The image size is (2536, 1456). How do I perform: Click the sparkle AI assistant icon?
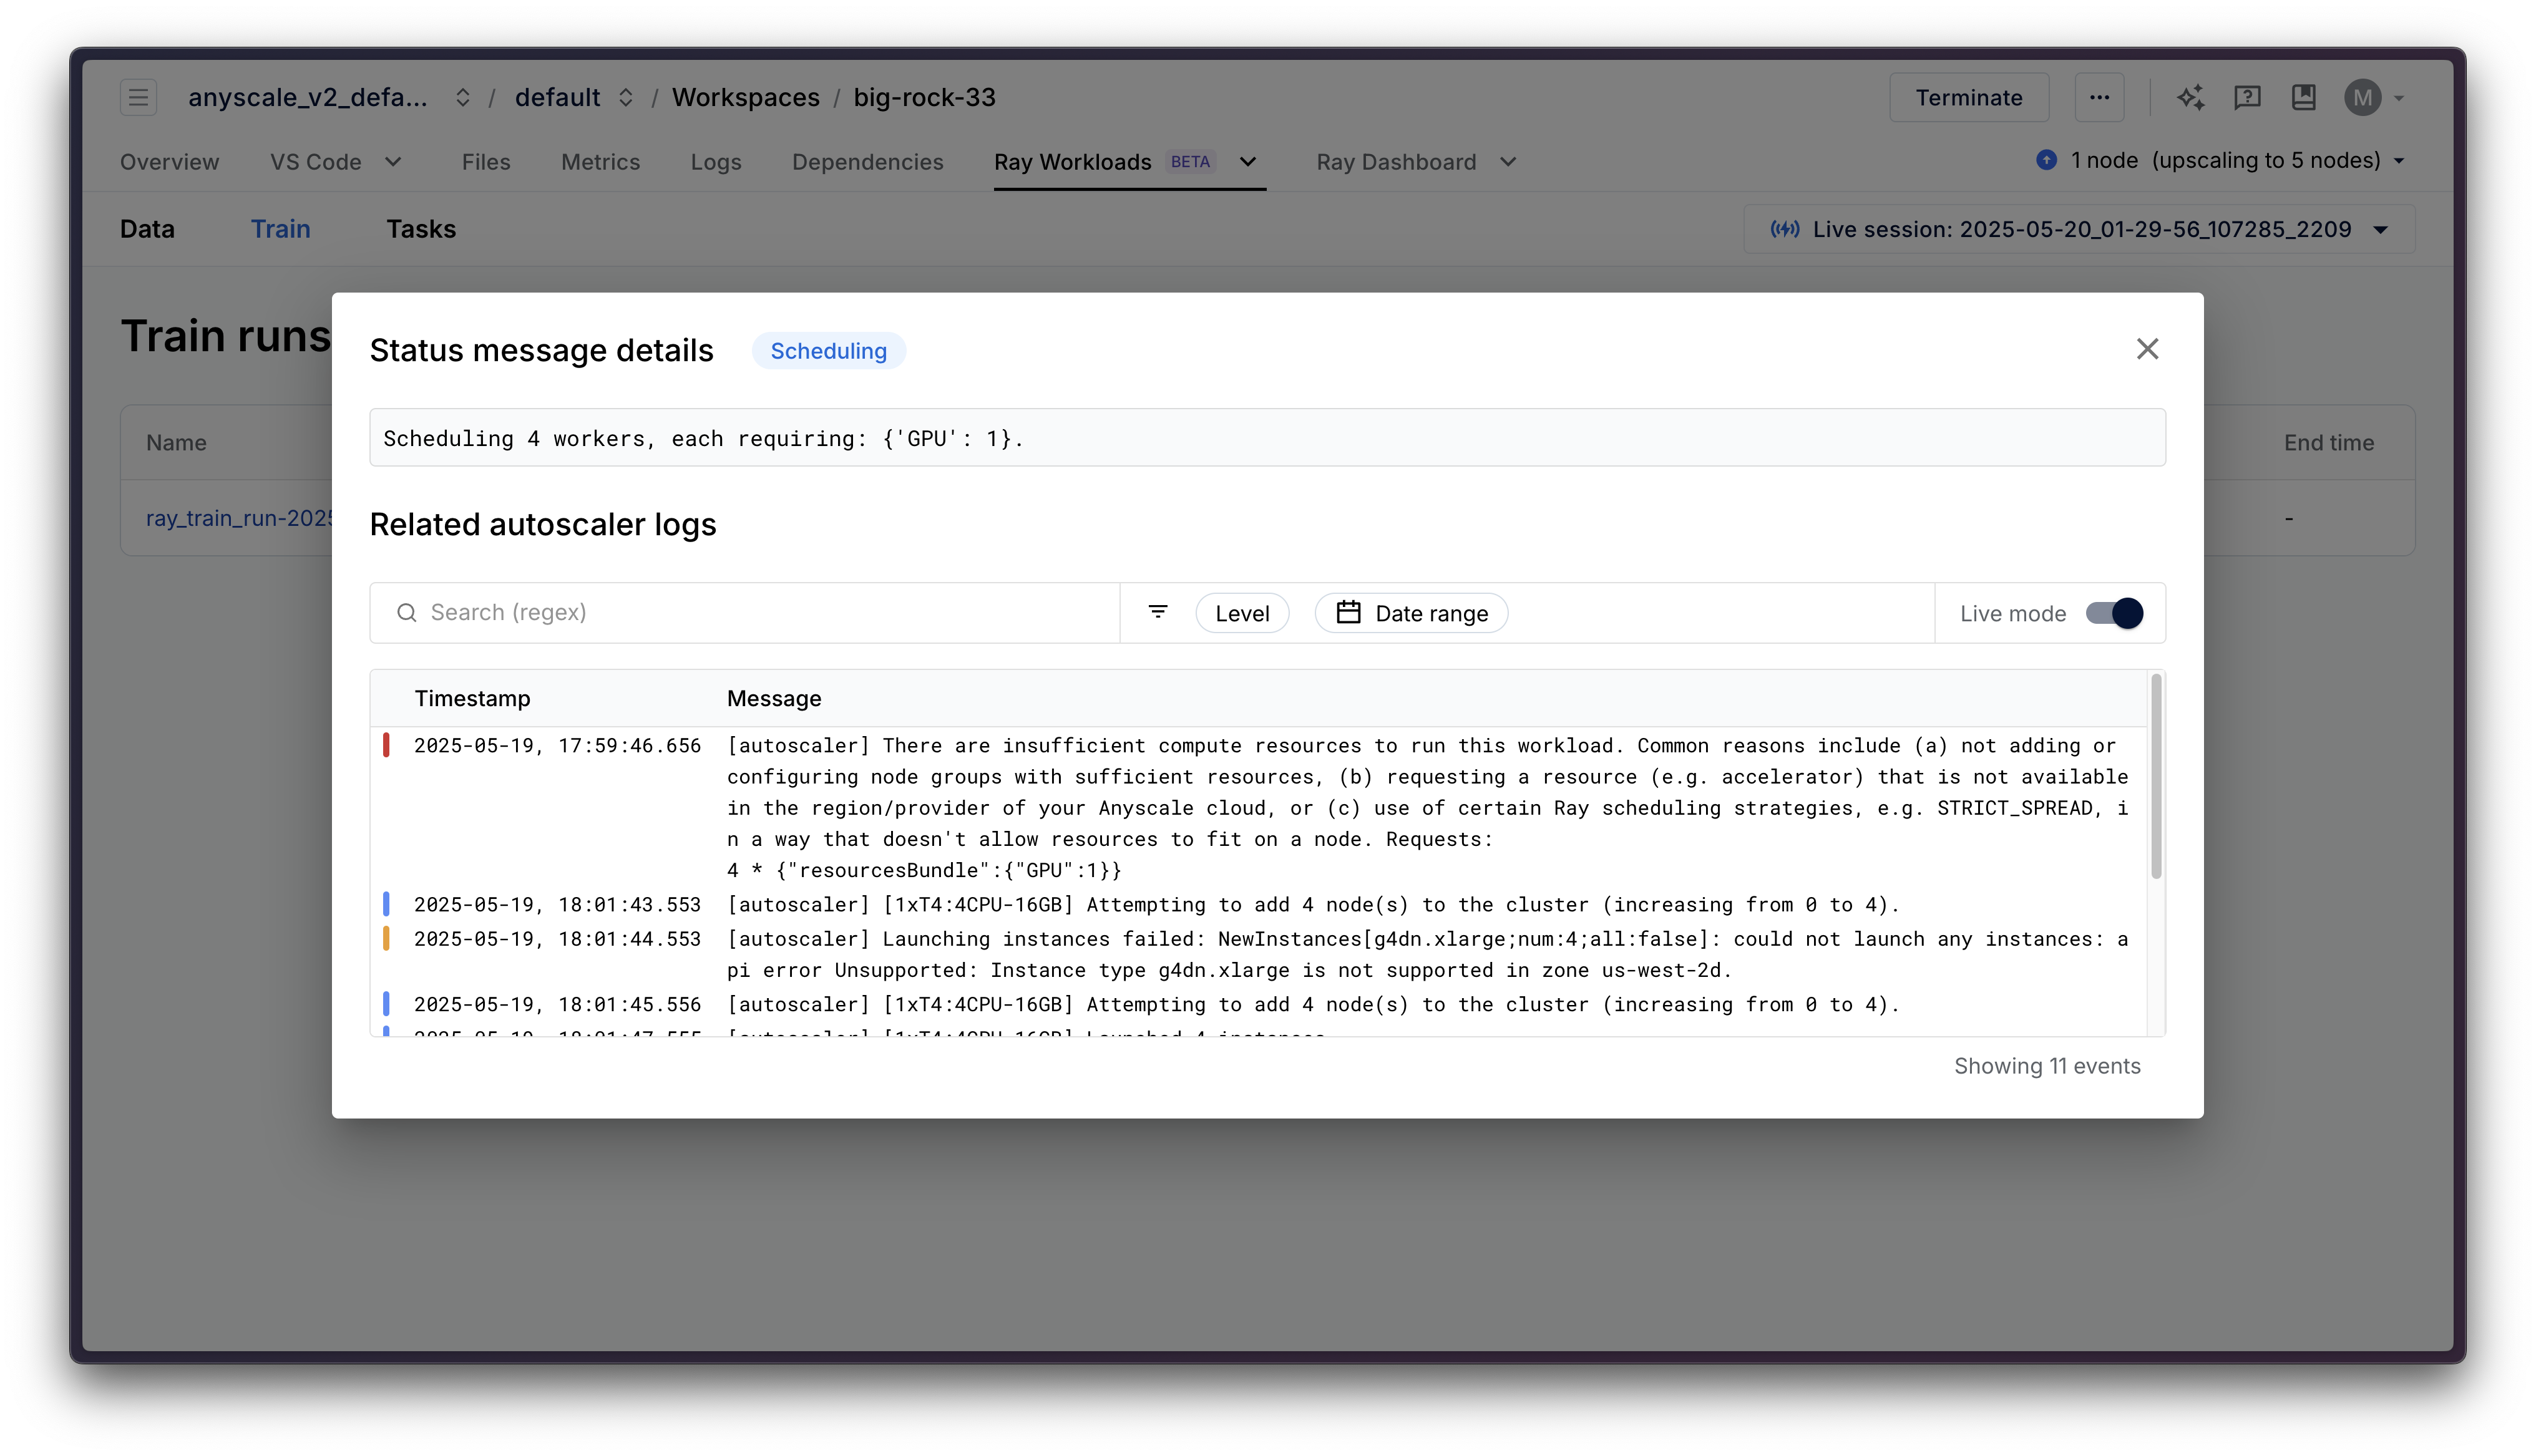(2190, 97)
